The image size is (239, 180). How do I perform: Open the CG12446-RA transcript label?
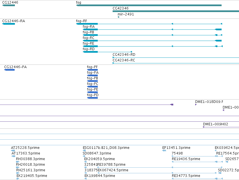click(x=13, y=21)
